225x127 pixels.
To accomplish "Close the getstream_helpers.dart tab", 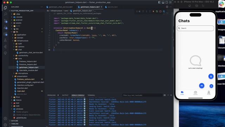I will pyautogui.click(x=102, y=7).
